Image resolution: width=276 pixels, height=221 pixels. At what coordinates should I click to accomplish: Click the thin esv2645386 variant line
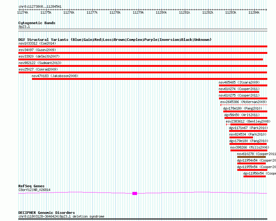(244, 105)
